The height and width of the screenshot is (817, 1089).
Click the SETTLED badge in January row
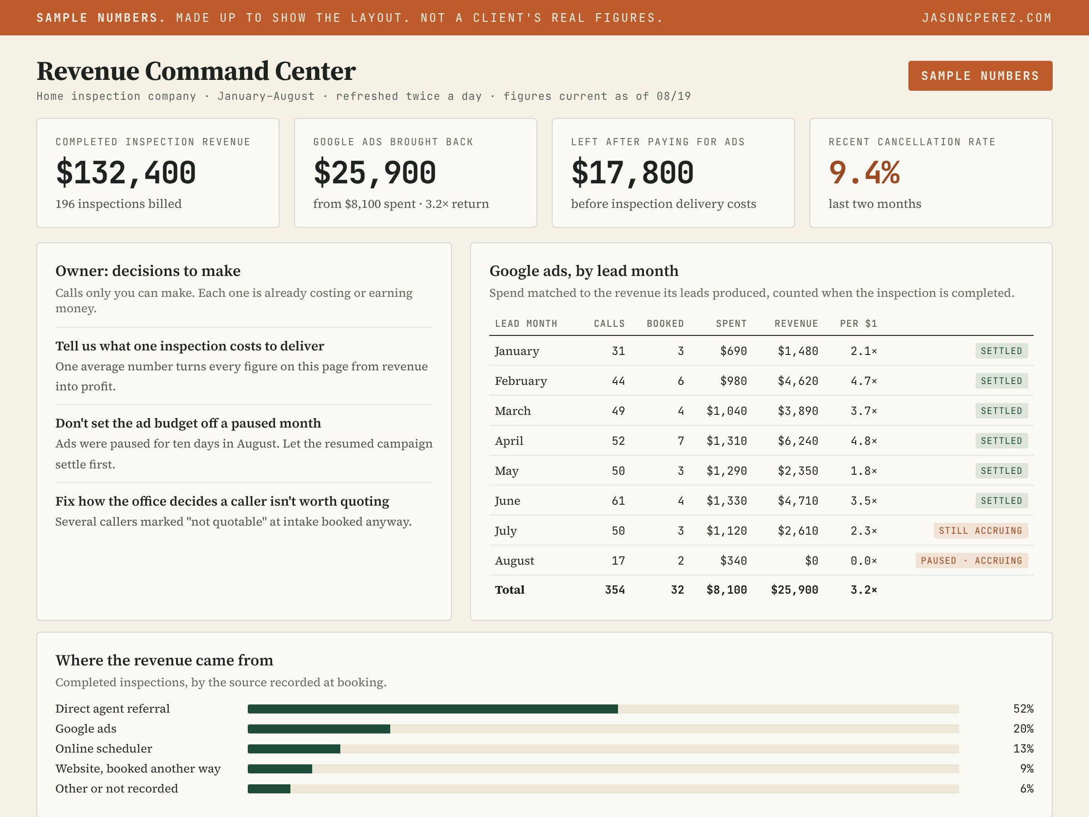[1001, 351]
